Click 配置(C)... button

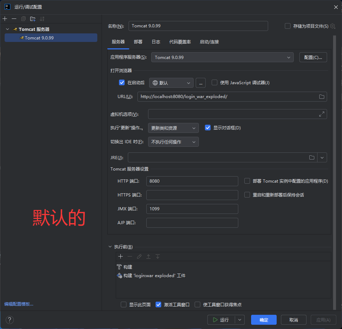[313, 57]
